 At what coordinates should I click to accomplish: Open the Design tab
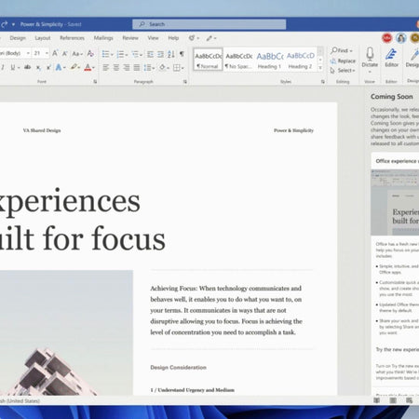[18, 38]
